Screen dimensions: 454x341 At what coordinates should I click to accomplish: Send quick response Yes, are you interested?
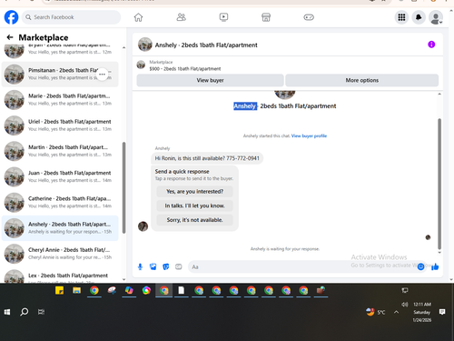(x=194, y=192)
